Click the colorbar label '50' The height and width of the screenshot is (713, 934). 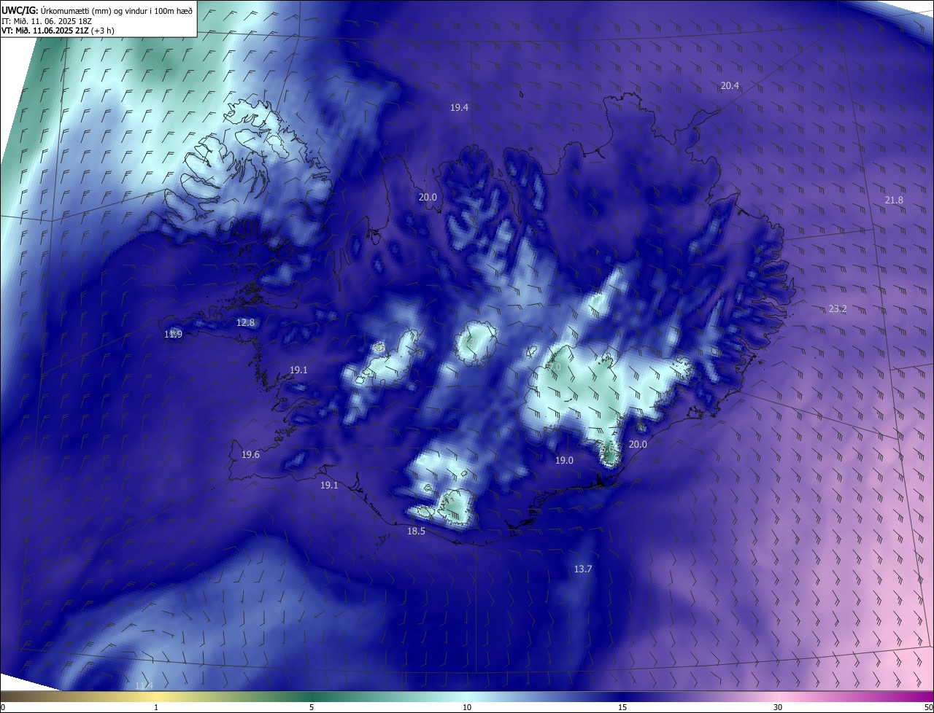coord(928,707)
